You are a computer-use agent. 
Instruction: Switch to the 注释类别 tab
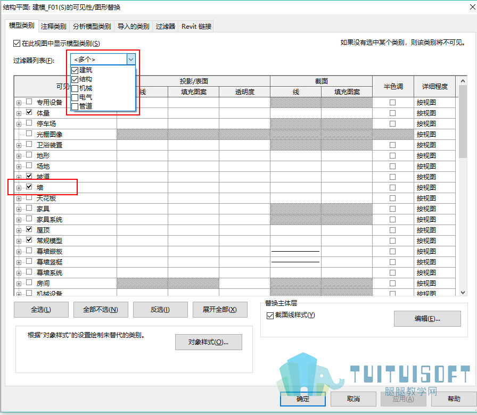click(x=54, y=27)
